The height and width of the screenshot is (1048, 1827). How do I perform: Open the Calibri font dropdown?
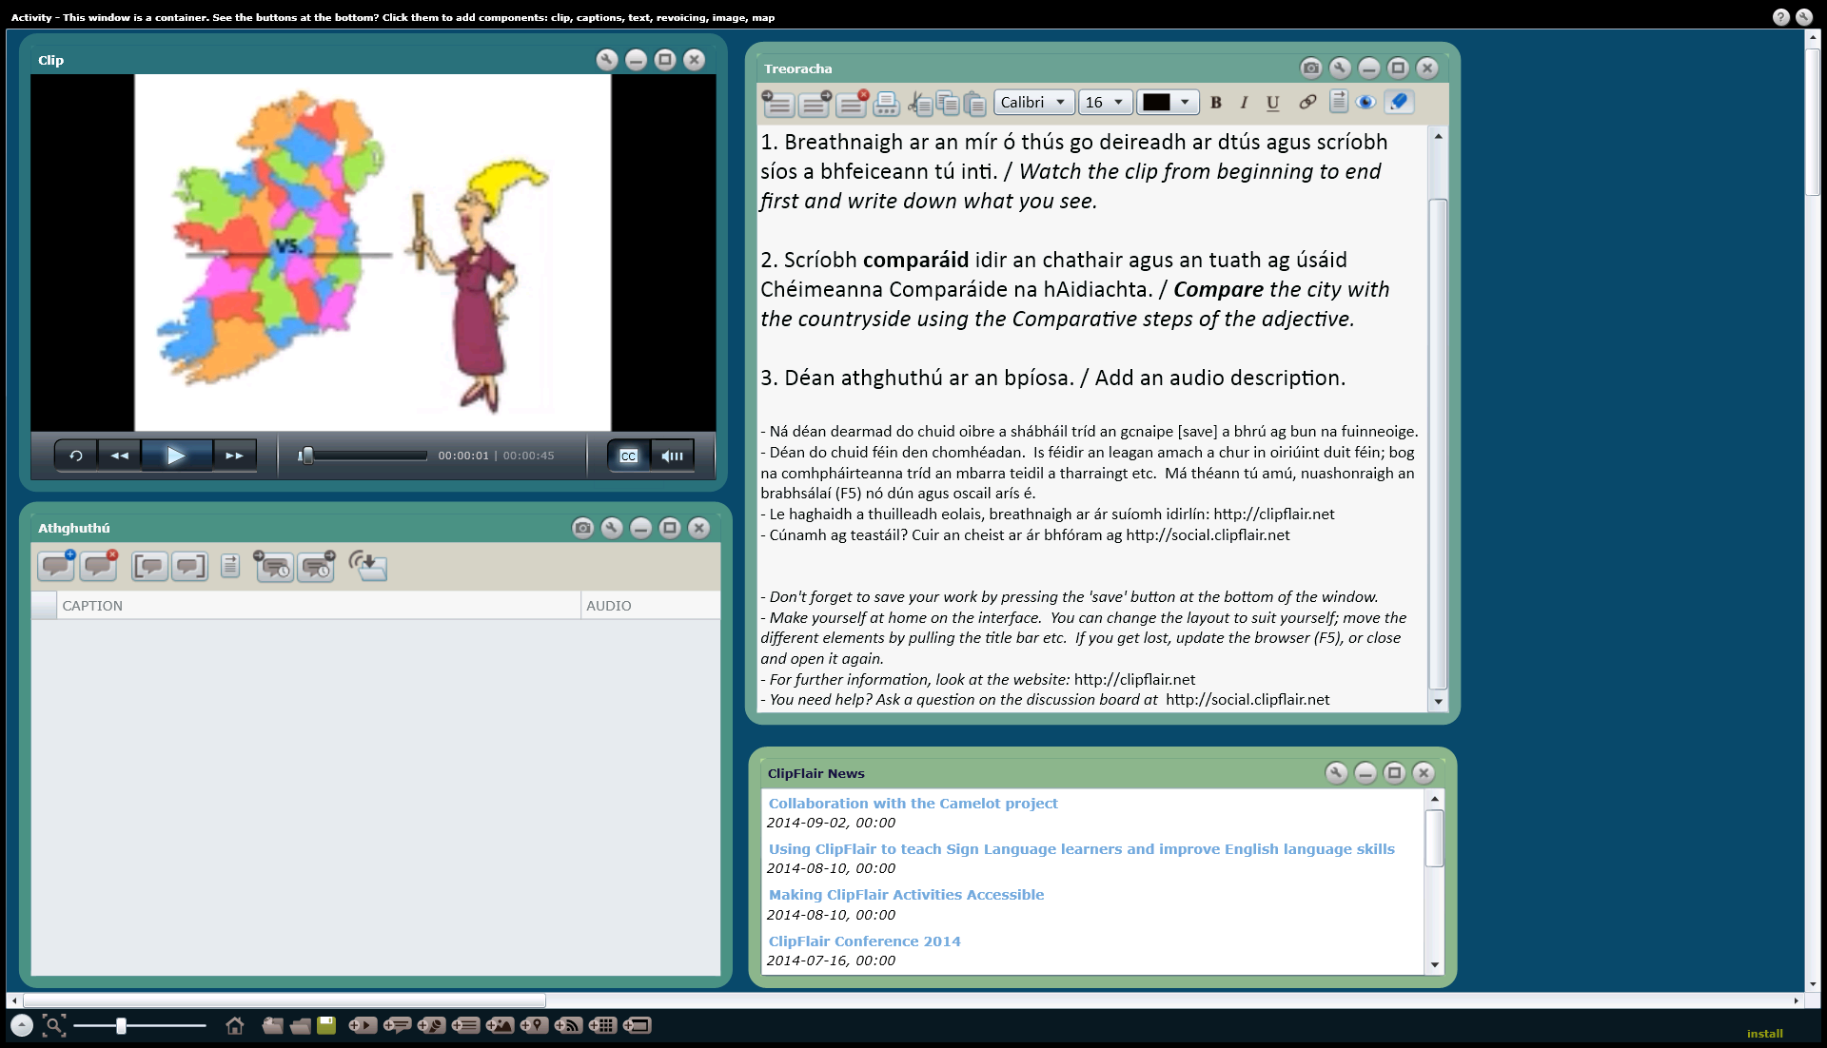tap(1034, 102)
